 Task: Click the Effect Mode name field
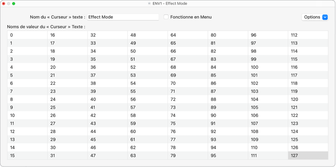tap(123, 17)
